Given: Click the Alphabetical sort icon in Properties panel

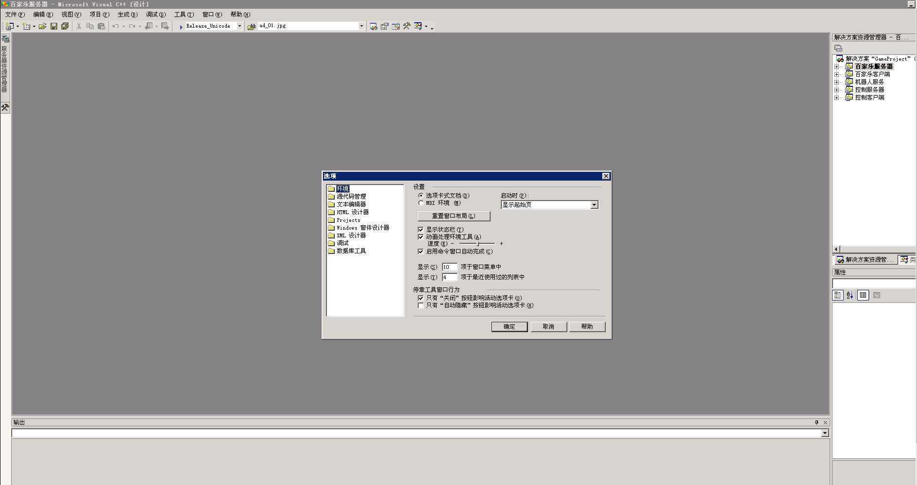Looking at the screenshot, I should point(849,295).
